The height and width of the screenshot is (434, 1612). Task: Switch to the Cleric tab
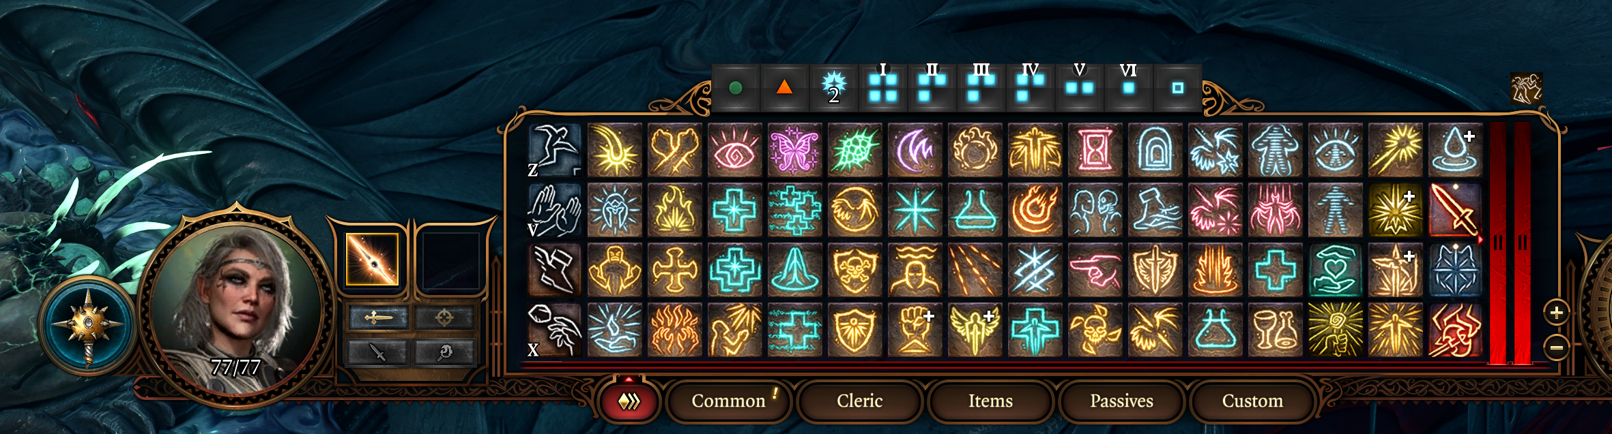pos(860,401)
